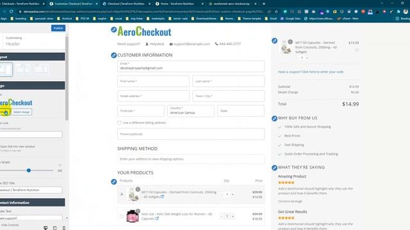Open the Chrome profile avatar
This screenshot has height=230, width=410.
(x=406, y=11)
